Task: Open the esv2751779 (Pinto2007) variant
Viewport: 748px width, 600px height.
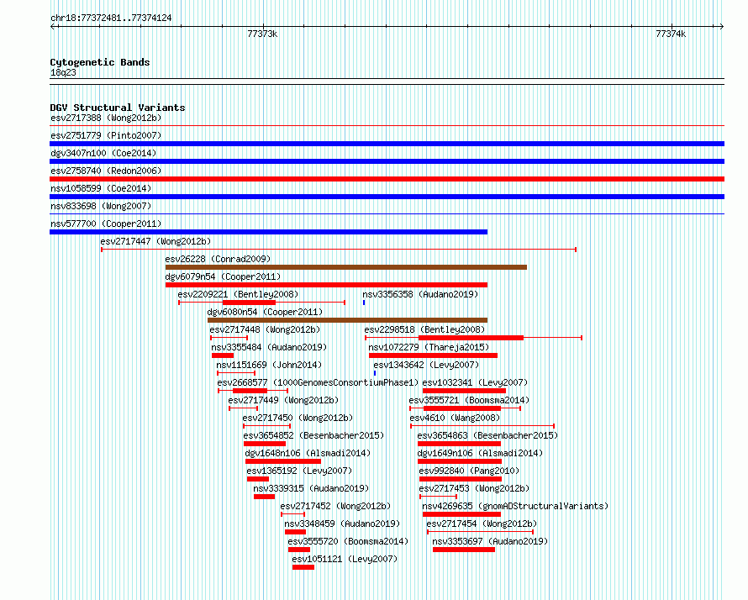Action: point(106,135)
